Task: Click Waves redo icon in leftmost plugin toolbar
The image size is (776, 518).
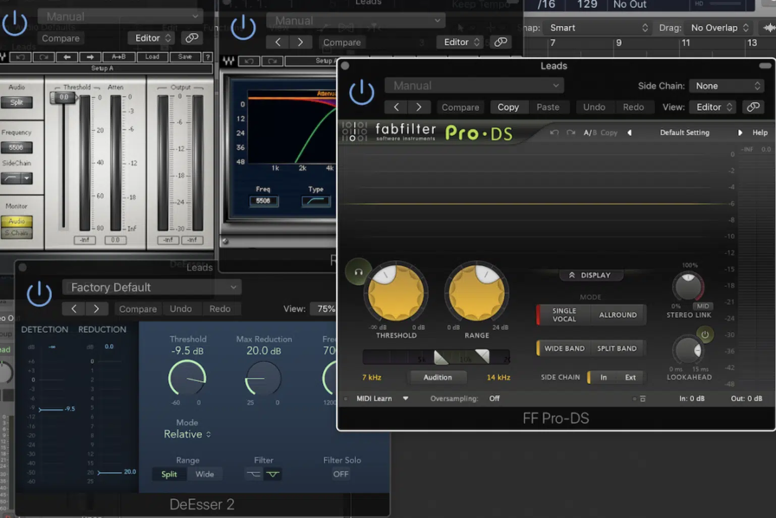Action: click(x=44, y=57)
